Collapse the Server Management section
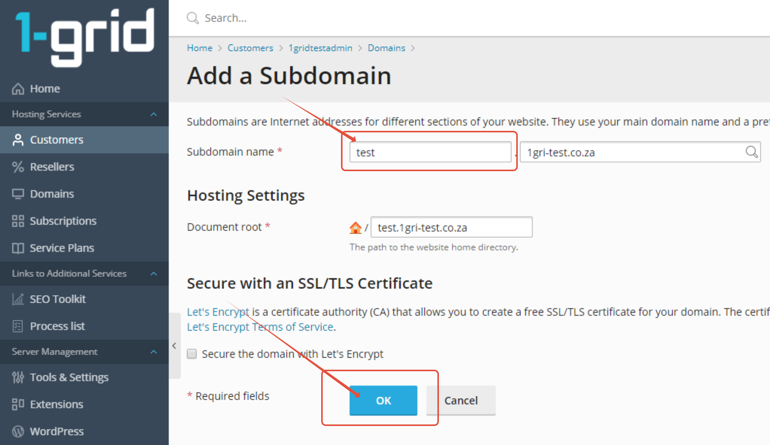This screenshot has width=770, height=445. point(154,352)
